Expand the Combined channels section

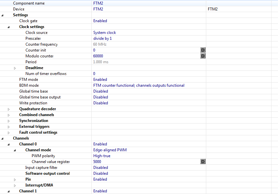pos(9,115)
